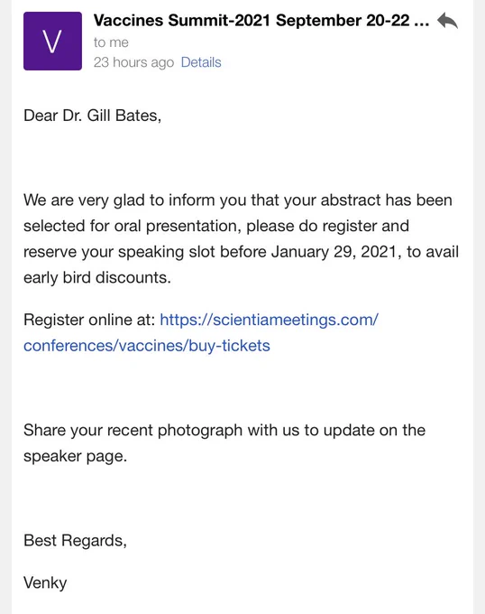485x614 pixels.
Task: Open the purple V sender avatar
Action: point(53,42)
